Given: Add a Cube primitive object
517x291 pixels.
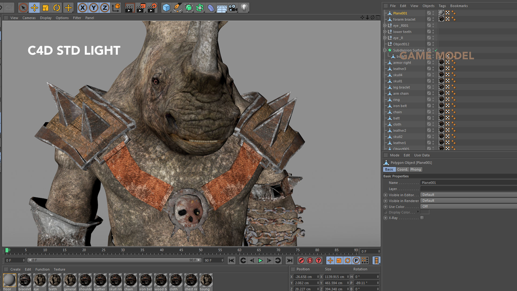Looking at the screenshot, I should [x=166, y=8].
